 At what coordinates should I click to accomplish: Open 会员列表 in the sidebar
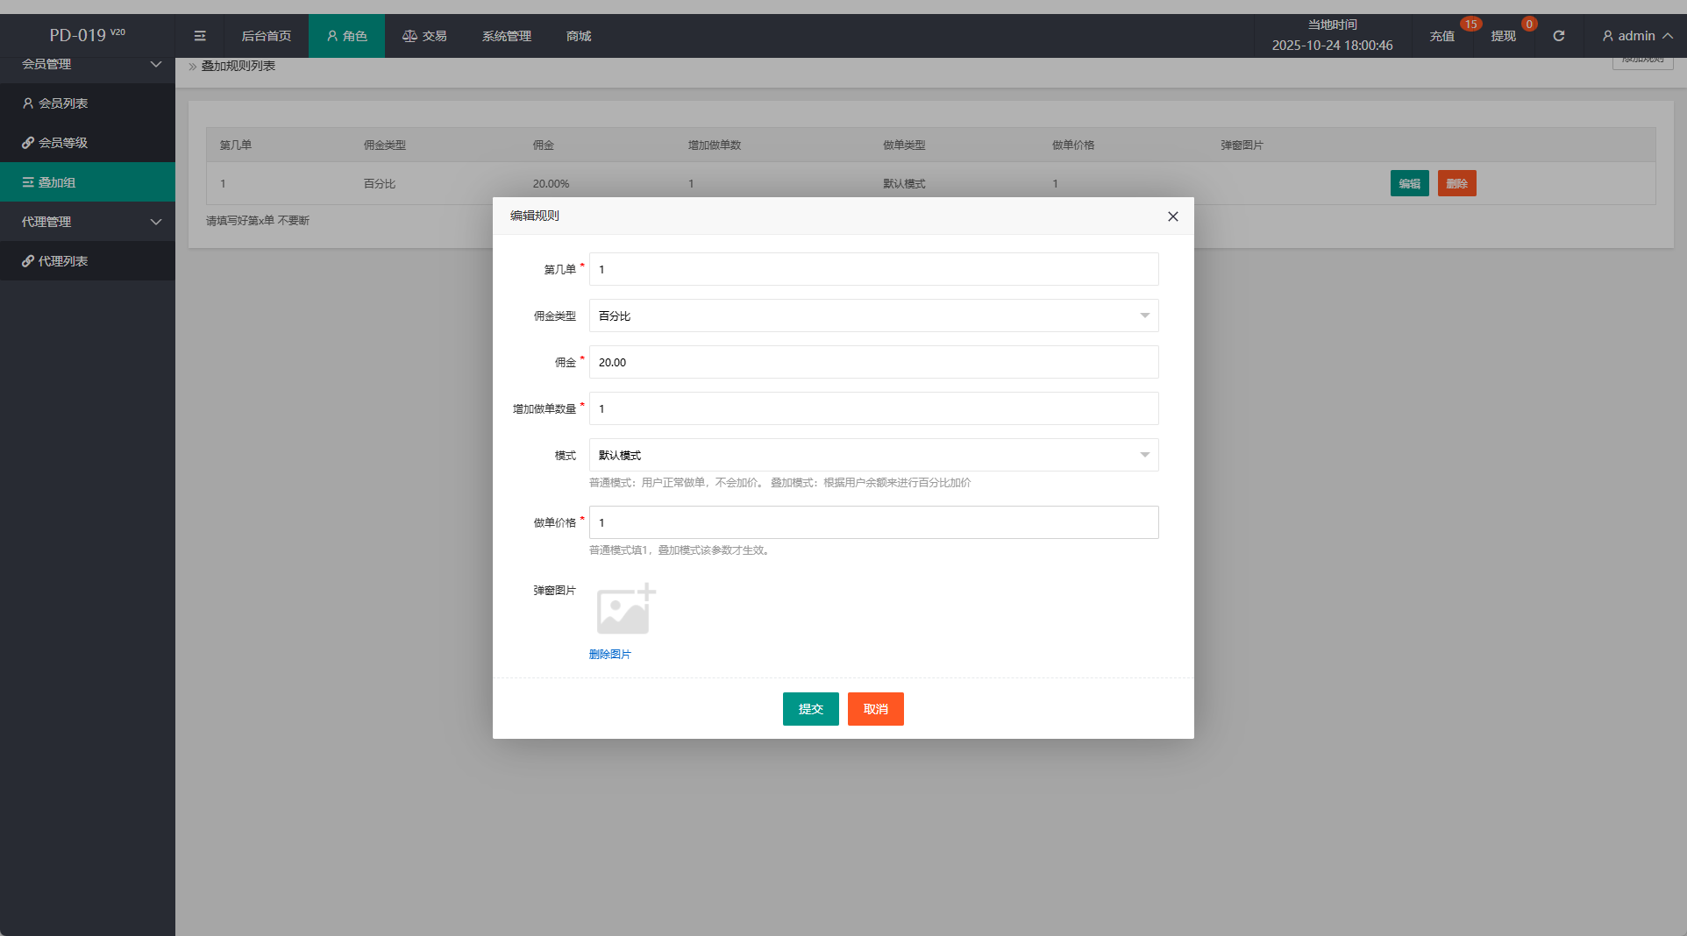tap(63, 103)
